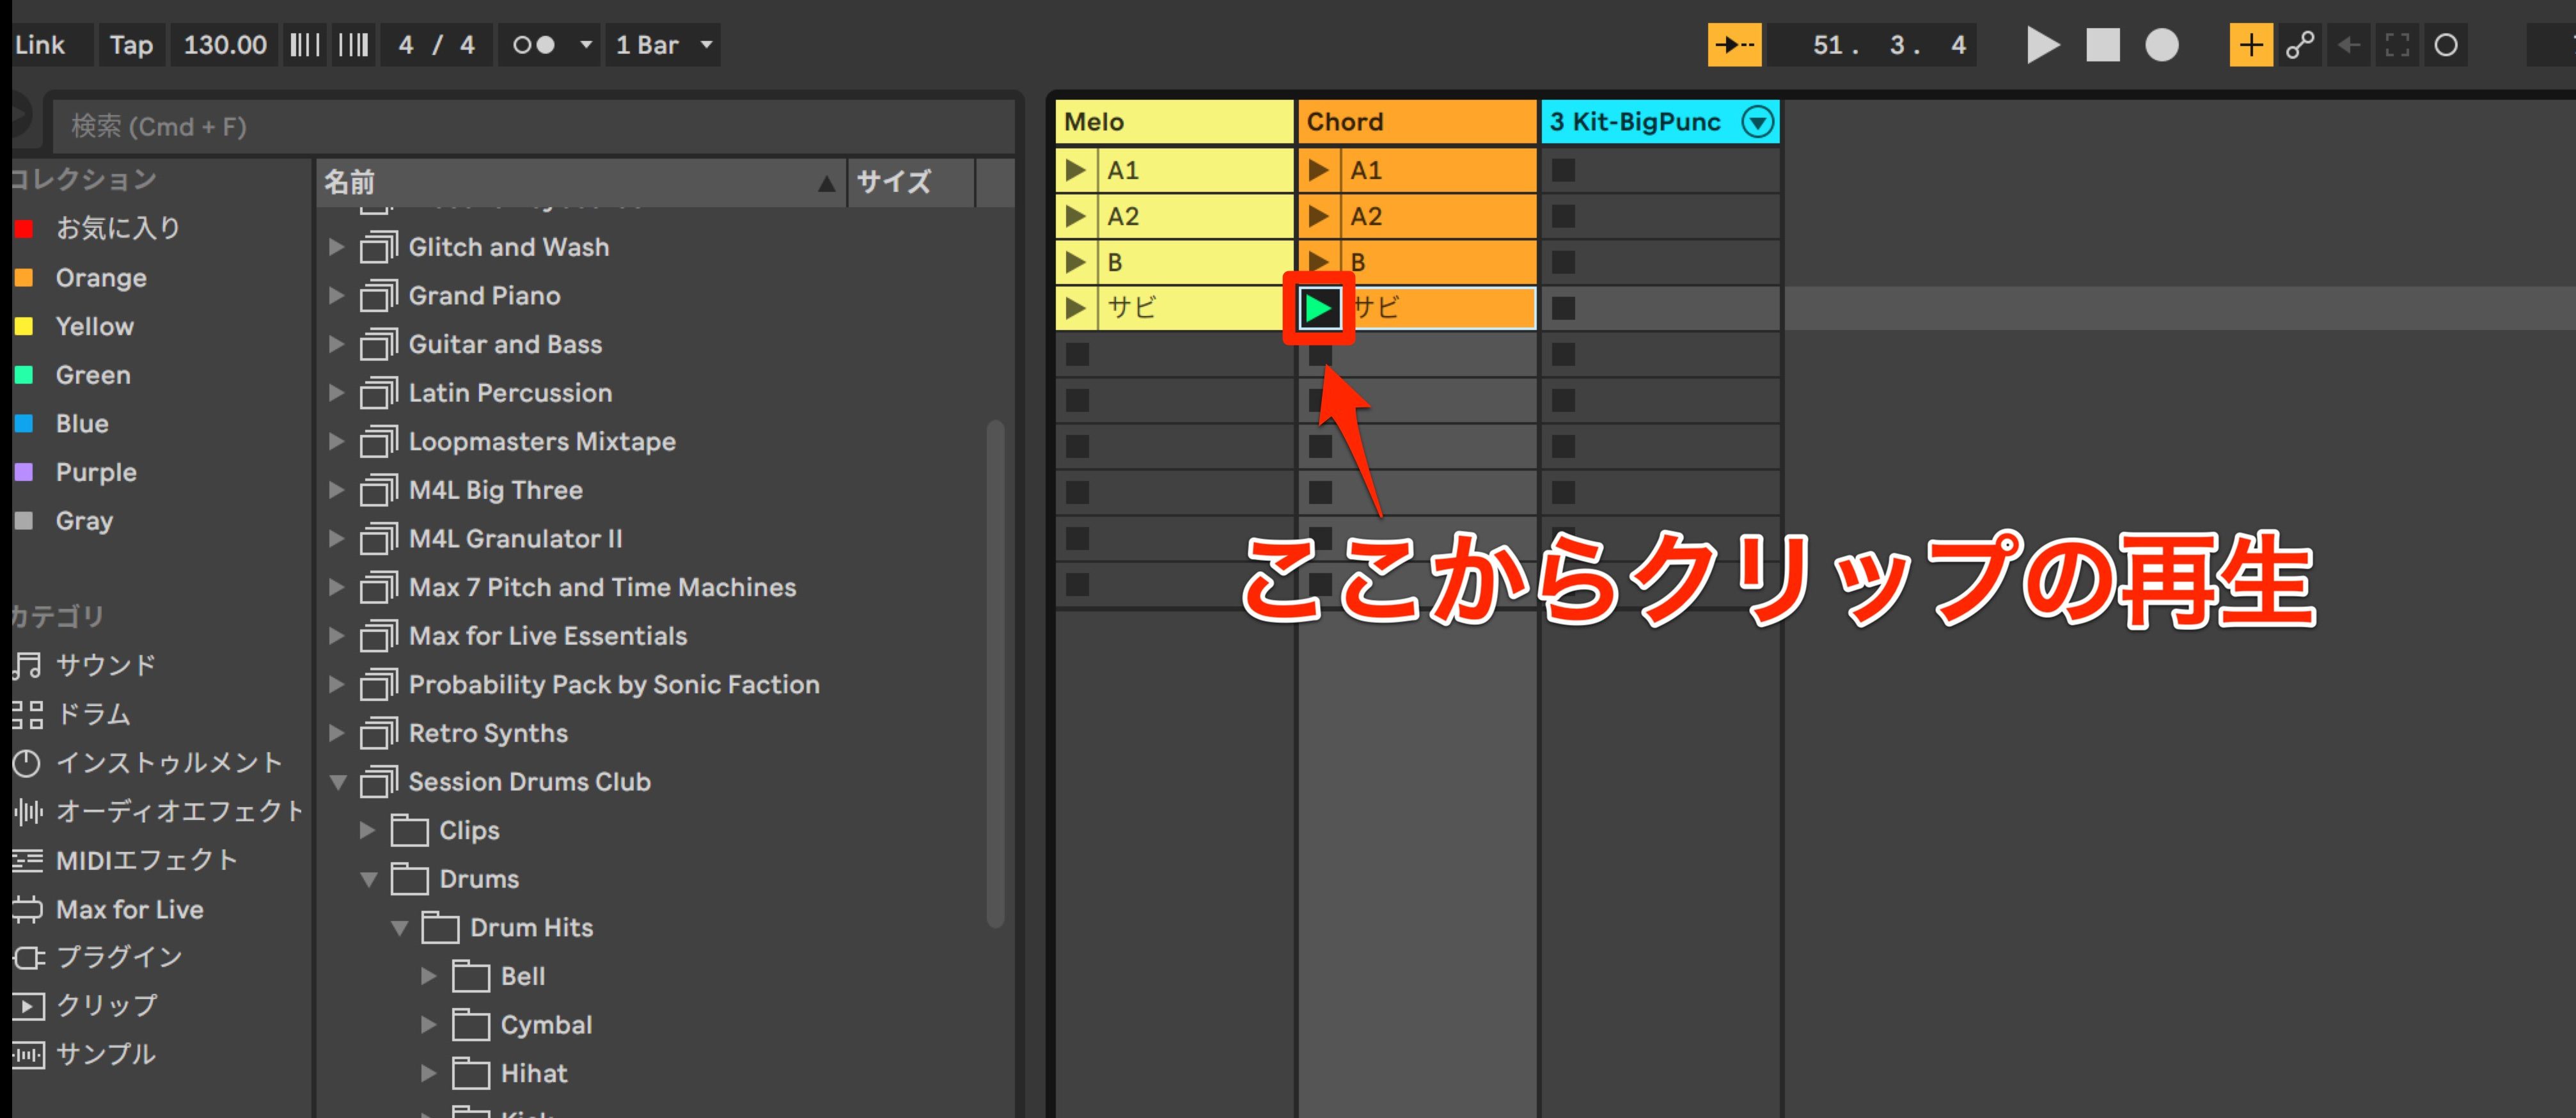Select the M4L Big Three pack
The image size is (2576, 1118).
(x=495, y=490)
